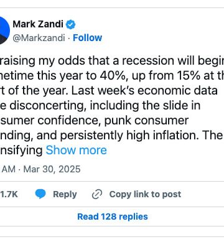
Task: Open Mark Zandi's profile avatar picture
Action: tap(4, 30)
